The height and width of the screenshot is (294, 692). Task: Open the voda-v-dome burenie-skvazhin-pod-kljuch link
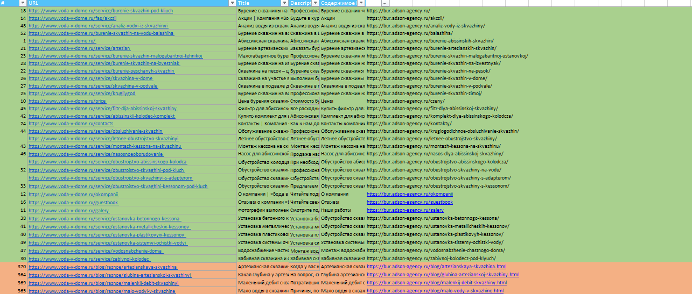coord(101,11)
